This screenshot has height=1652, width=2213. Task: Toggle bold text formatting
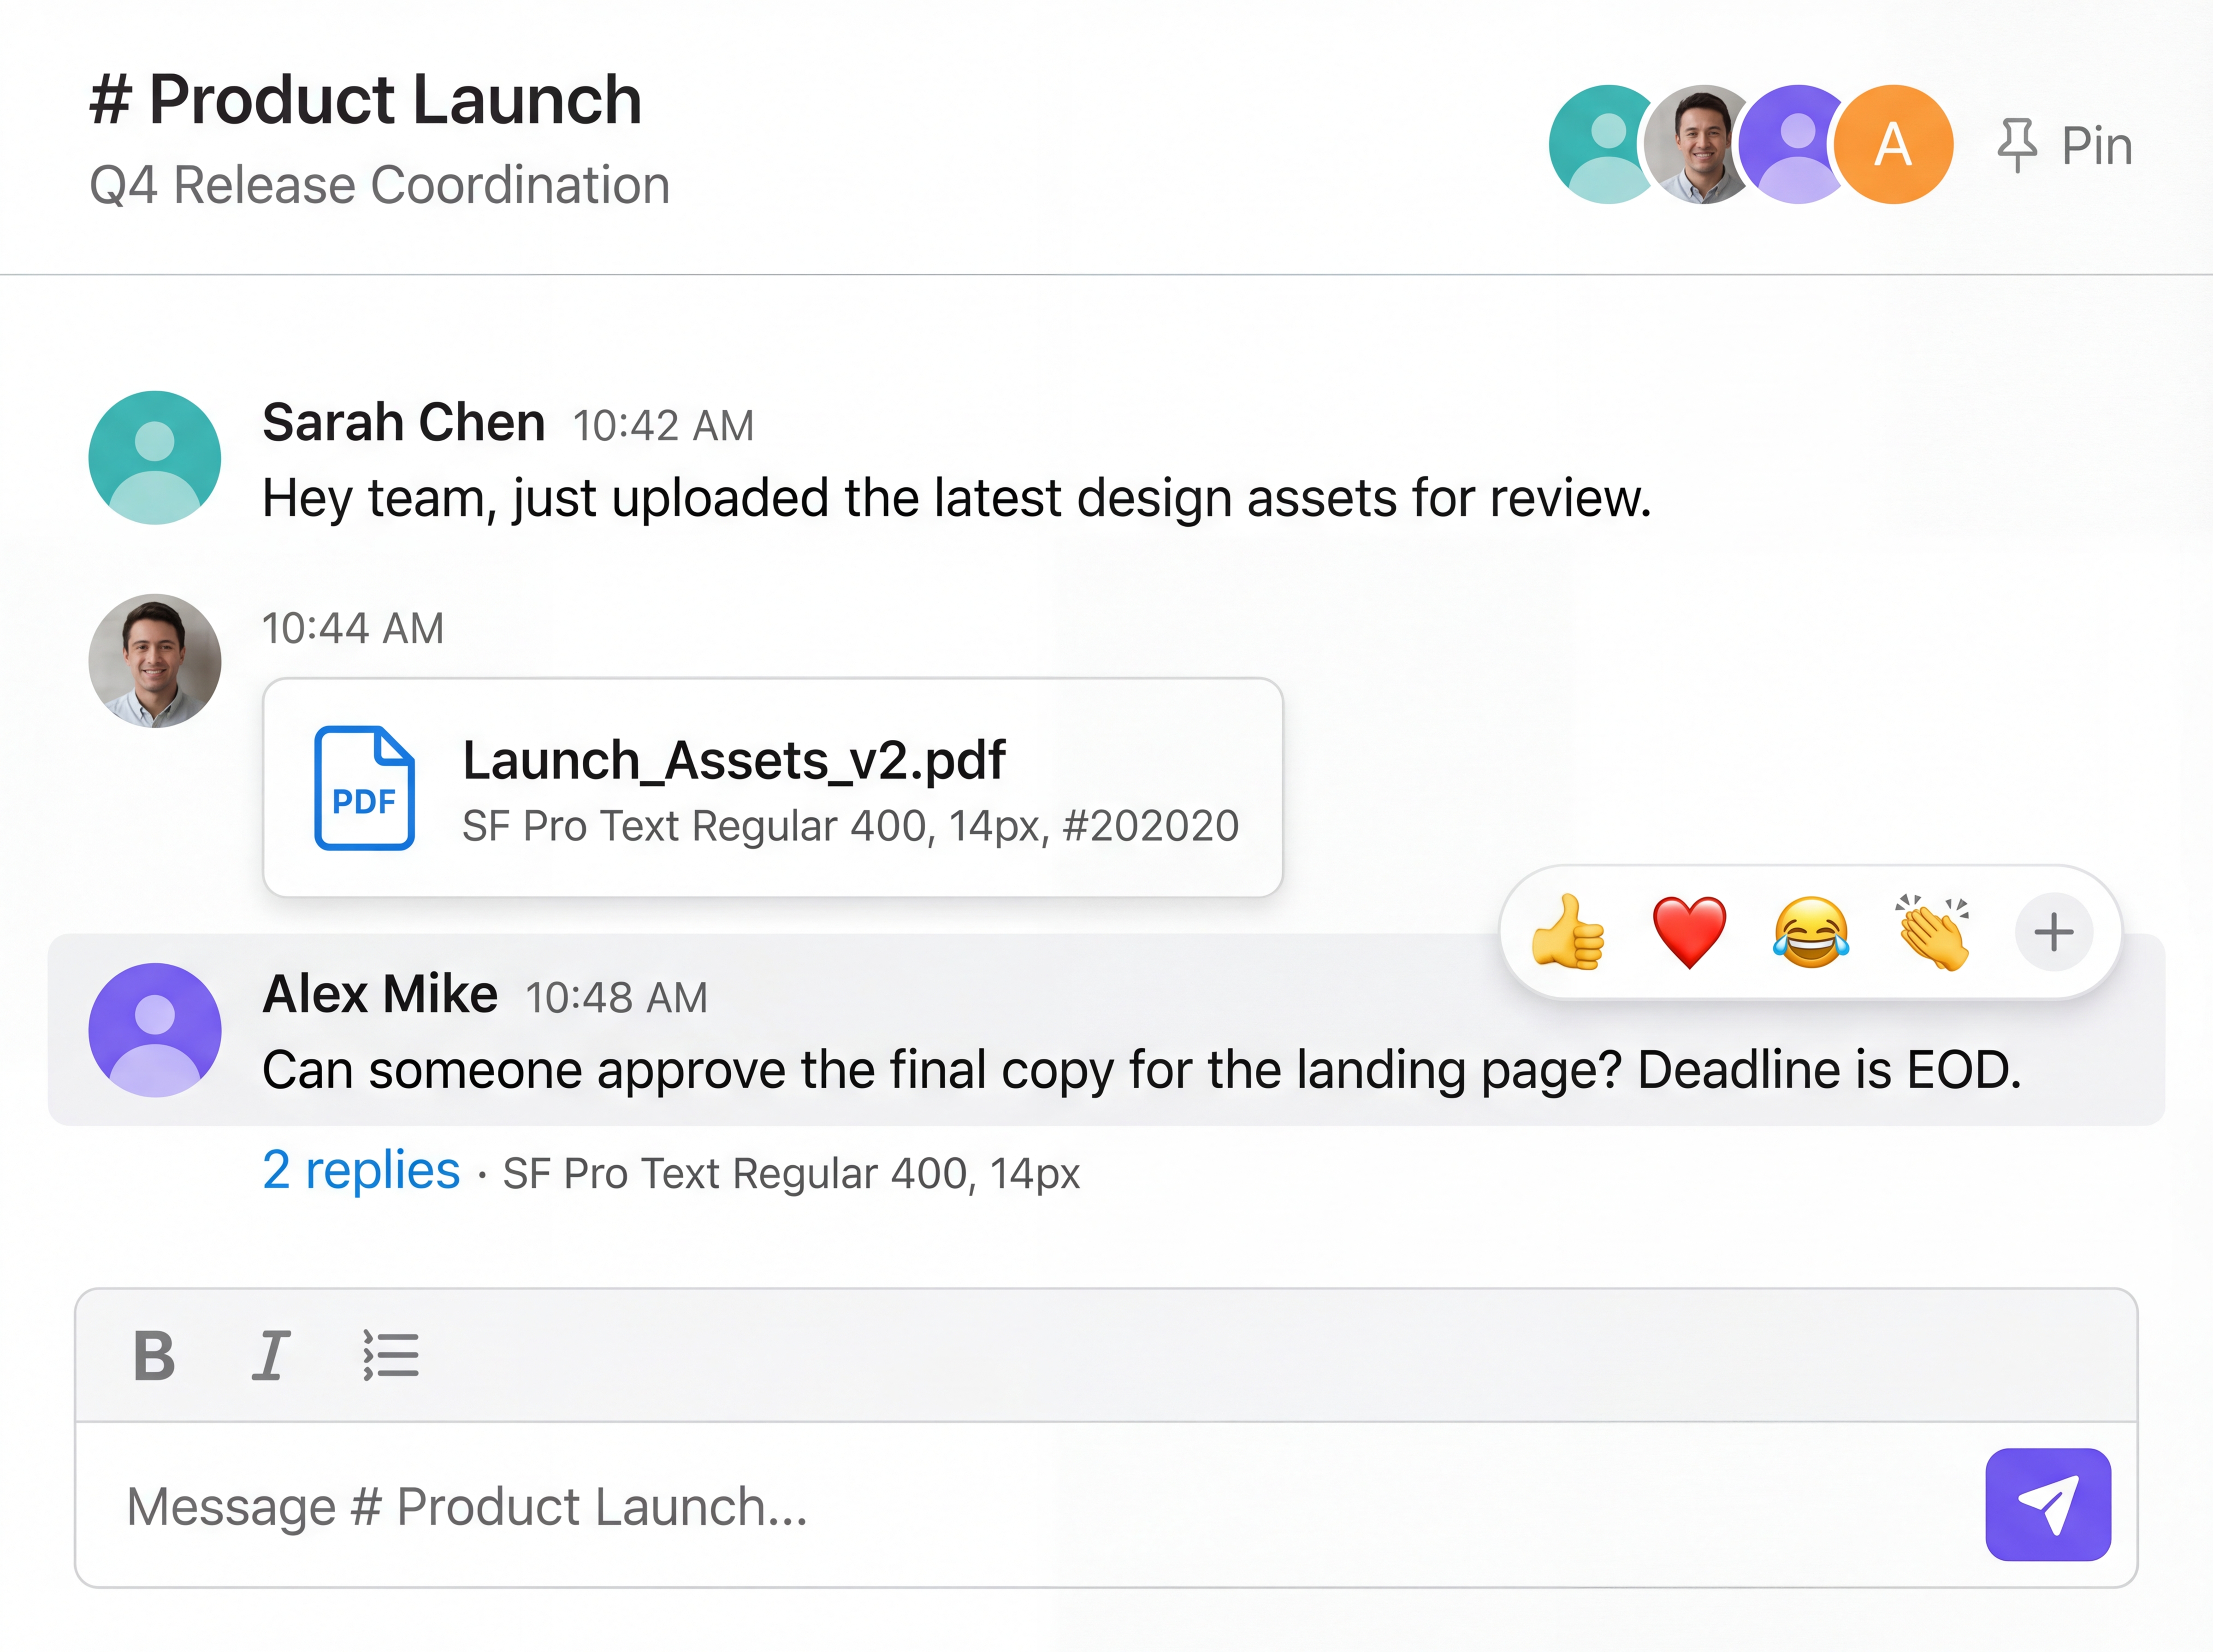coord(154,1356)
